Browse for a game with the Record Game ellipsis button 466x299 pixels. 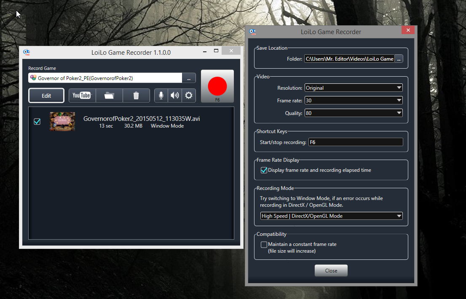click(x=189, y=78)
